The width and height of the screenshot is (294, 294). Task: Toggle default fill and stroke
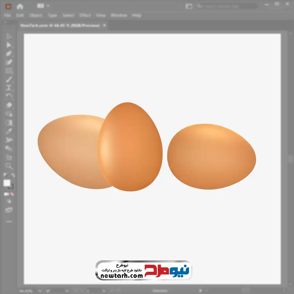click(x=5, y=175)
